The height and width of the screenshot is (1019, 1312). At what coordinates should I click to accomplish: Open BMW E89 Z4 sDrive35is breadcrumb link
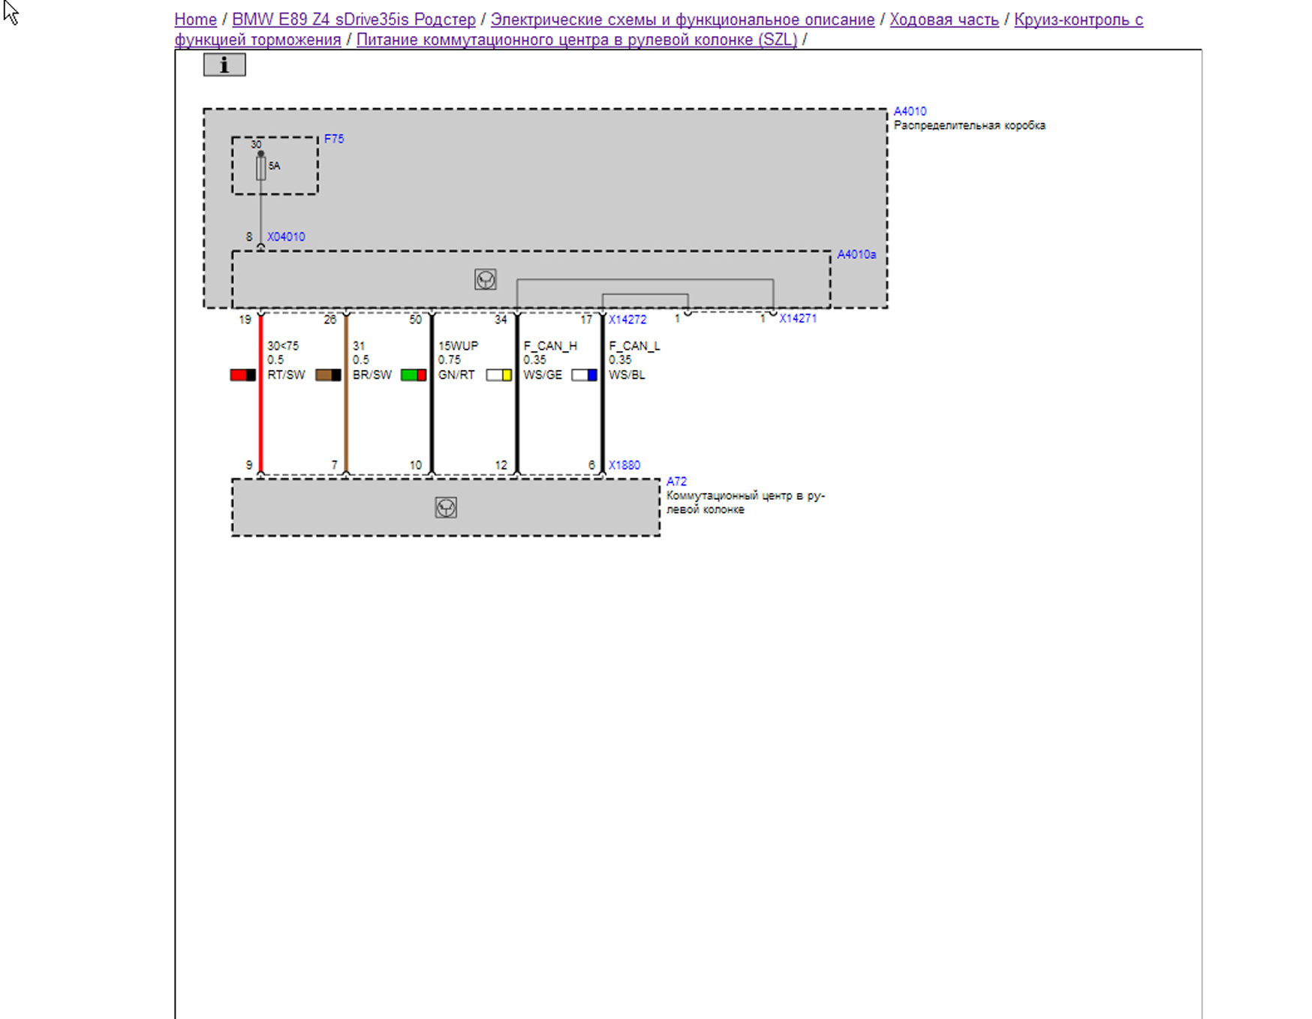coord(354,20)
